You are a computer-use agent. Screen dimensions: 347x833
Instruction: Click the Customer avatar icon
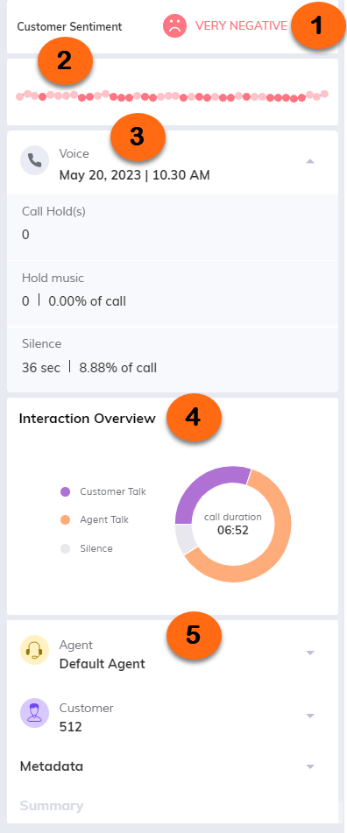[34, 713]
